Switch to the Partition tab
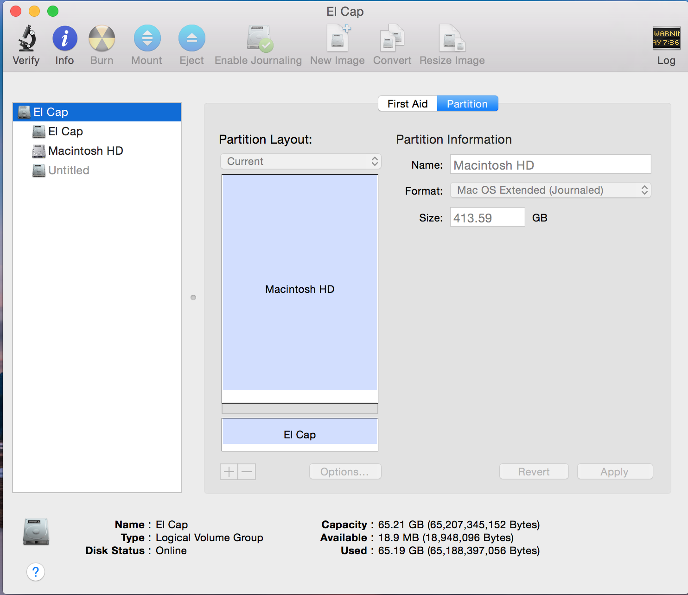This screenshot has height=595, width=688. point(467,104)
